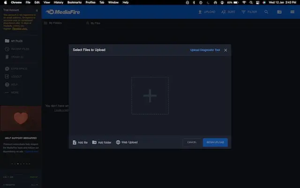
Task: Click the heart promotional banner image
Action: (x=21, y=118)
